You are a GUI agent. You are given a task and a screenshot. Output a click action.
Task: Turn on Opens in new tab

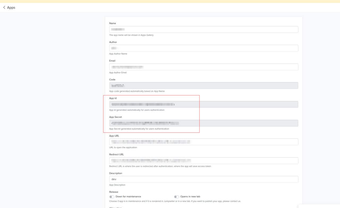pos(177,197)
